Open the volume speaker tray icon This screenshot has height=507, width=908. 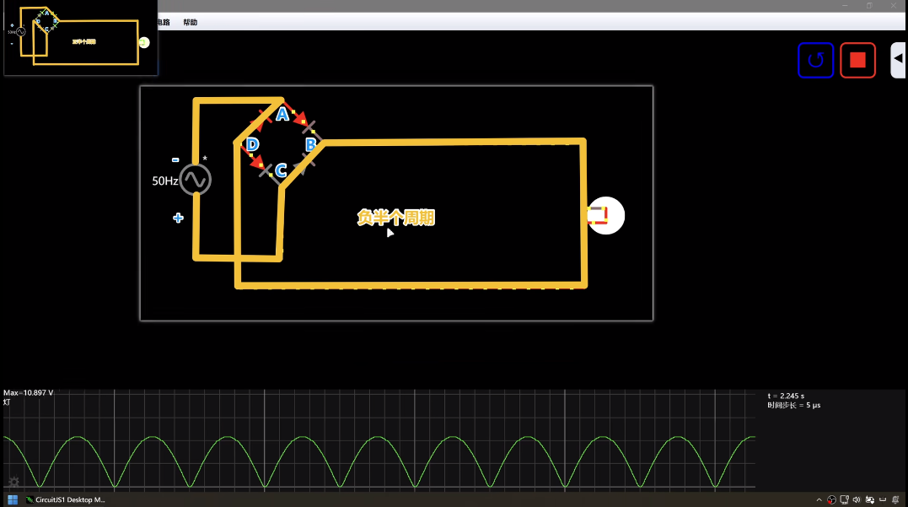pos(857,500)
